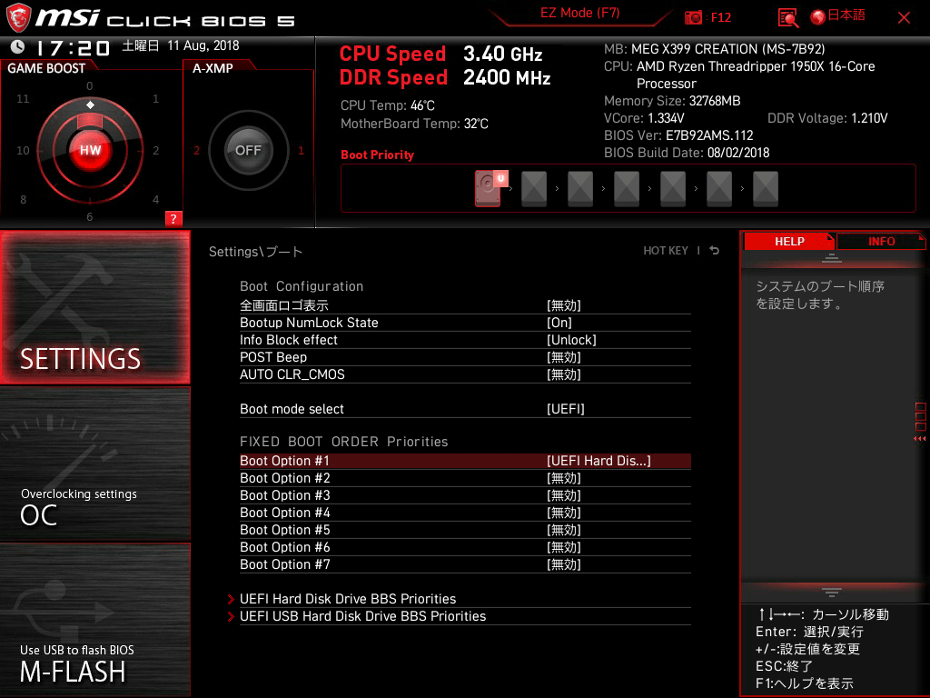
Task: Toggle the A-XMP OFF knob
Action: (x=249, y=150)
